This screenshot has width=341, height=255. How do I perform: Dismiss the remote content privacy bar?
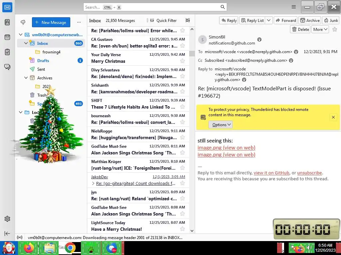(x=333, y=117)
